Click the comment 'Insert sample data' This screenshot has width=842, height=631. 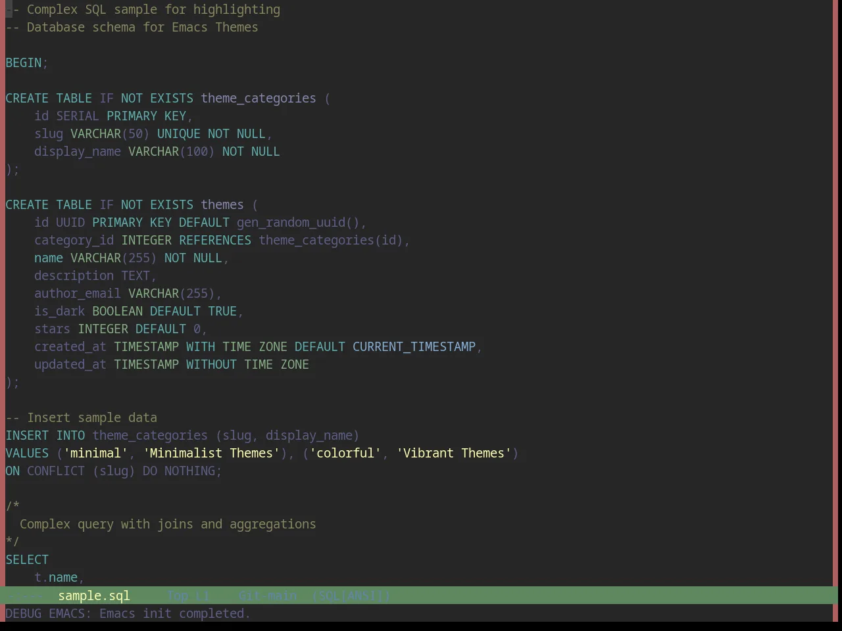coord(92,418)
